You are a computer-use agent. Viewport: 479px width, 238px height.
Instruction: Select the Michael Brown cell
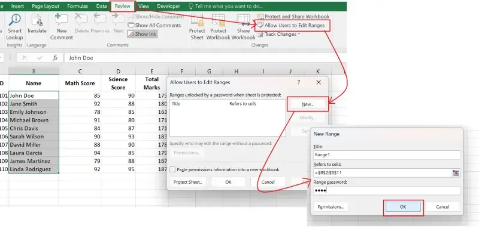(34, 120)
